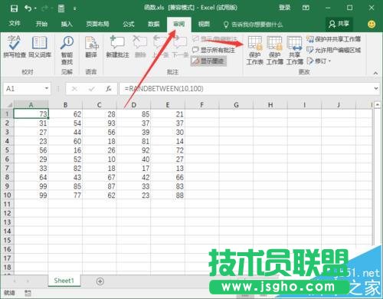The height and width of the screenshot is (299, 383).
Task: Open the Customize Quick Access Toolbar dropdown
Action: click(74, 8)
